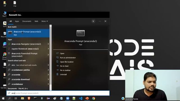Choose Pin to taskbar
This screenshot has height=101, width=180.
65,70
